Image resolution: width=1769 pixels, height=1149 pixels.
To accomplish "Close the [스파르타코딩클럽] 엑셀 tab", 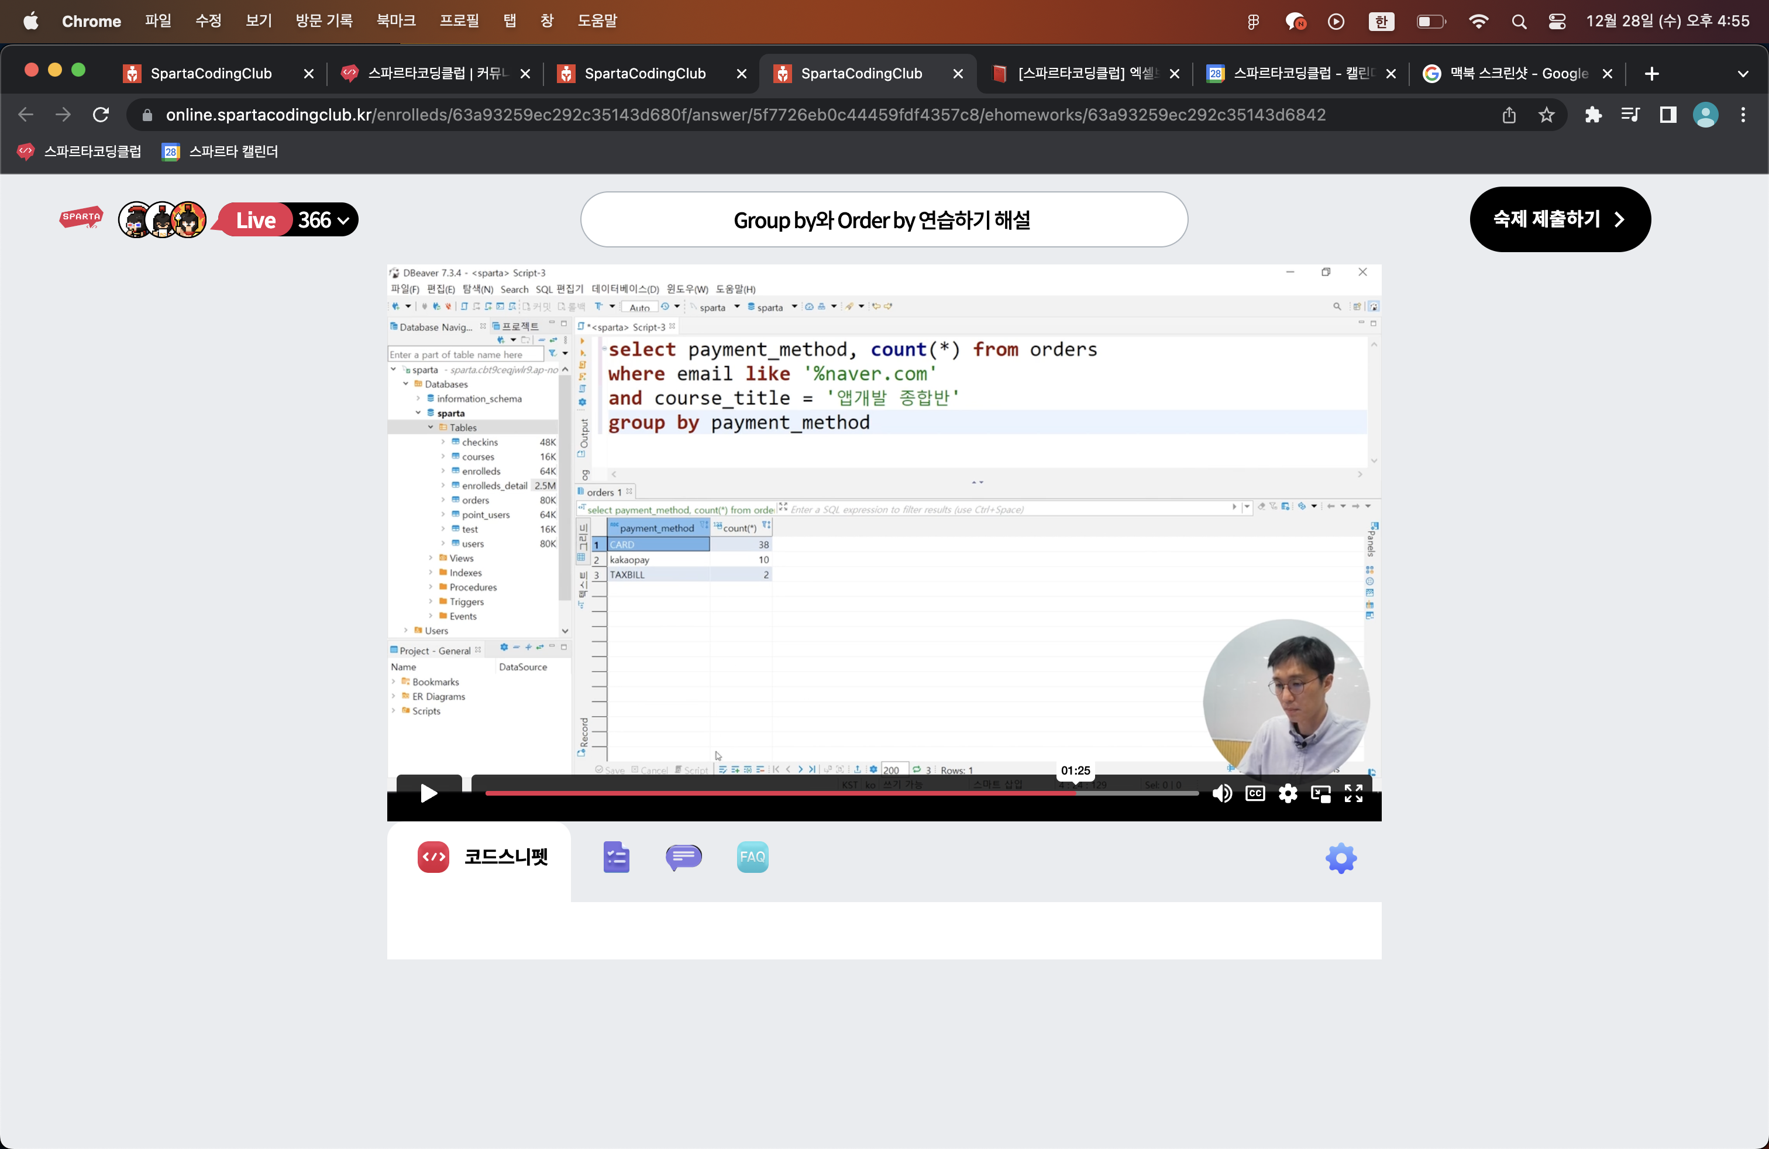I will click(x=1175, y=74).
